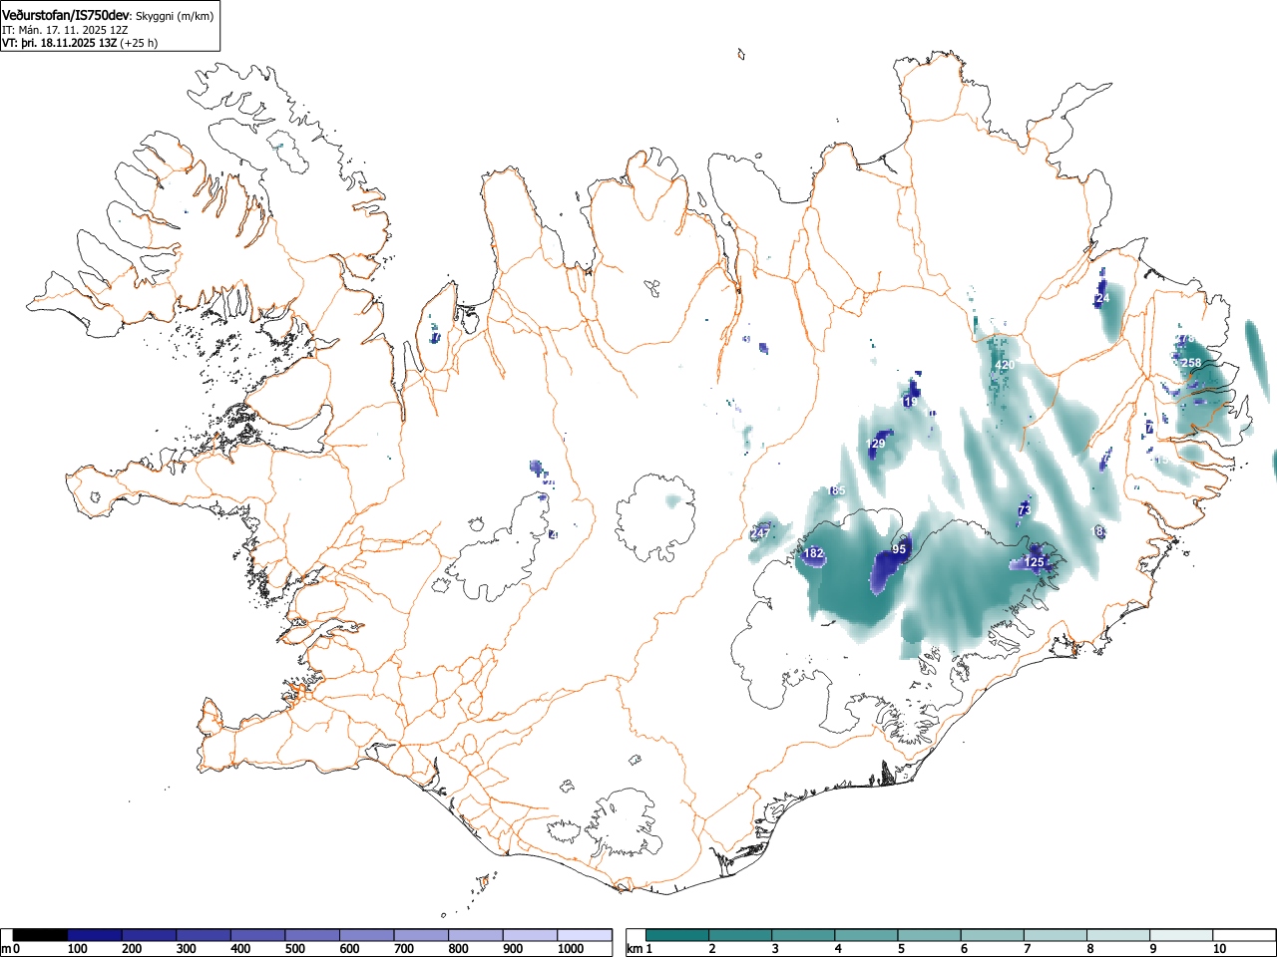Click the 'Veðurstofan/IS750dev' title text
1277x957 pixels.
(66, 15)
